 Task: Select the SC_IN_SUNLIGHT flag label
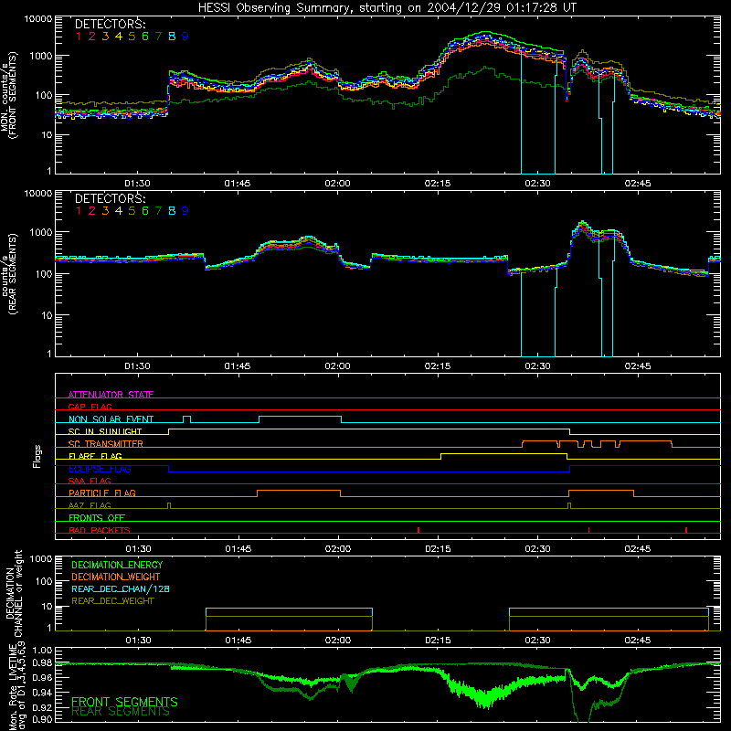pyautogui.click(x=105, y=431)
